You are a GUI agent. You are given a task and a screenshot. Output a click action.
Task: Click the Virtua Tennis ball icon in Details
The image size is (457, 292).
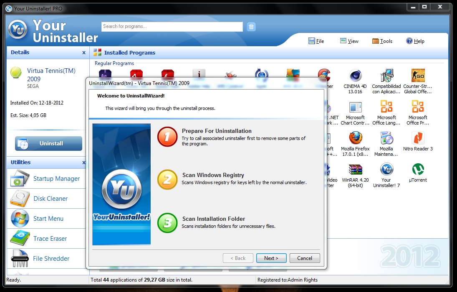[16, 72]
